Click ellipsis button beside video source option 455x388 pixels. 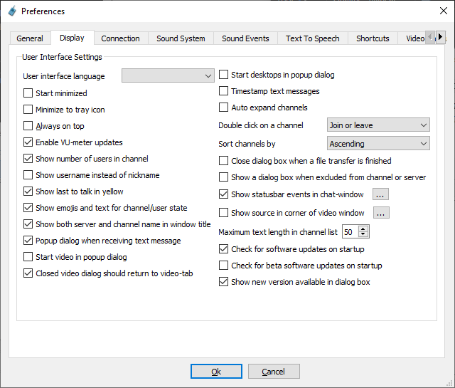(382, 212)
